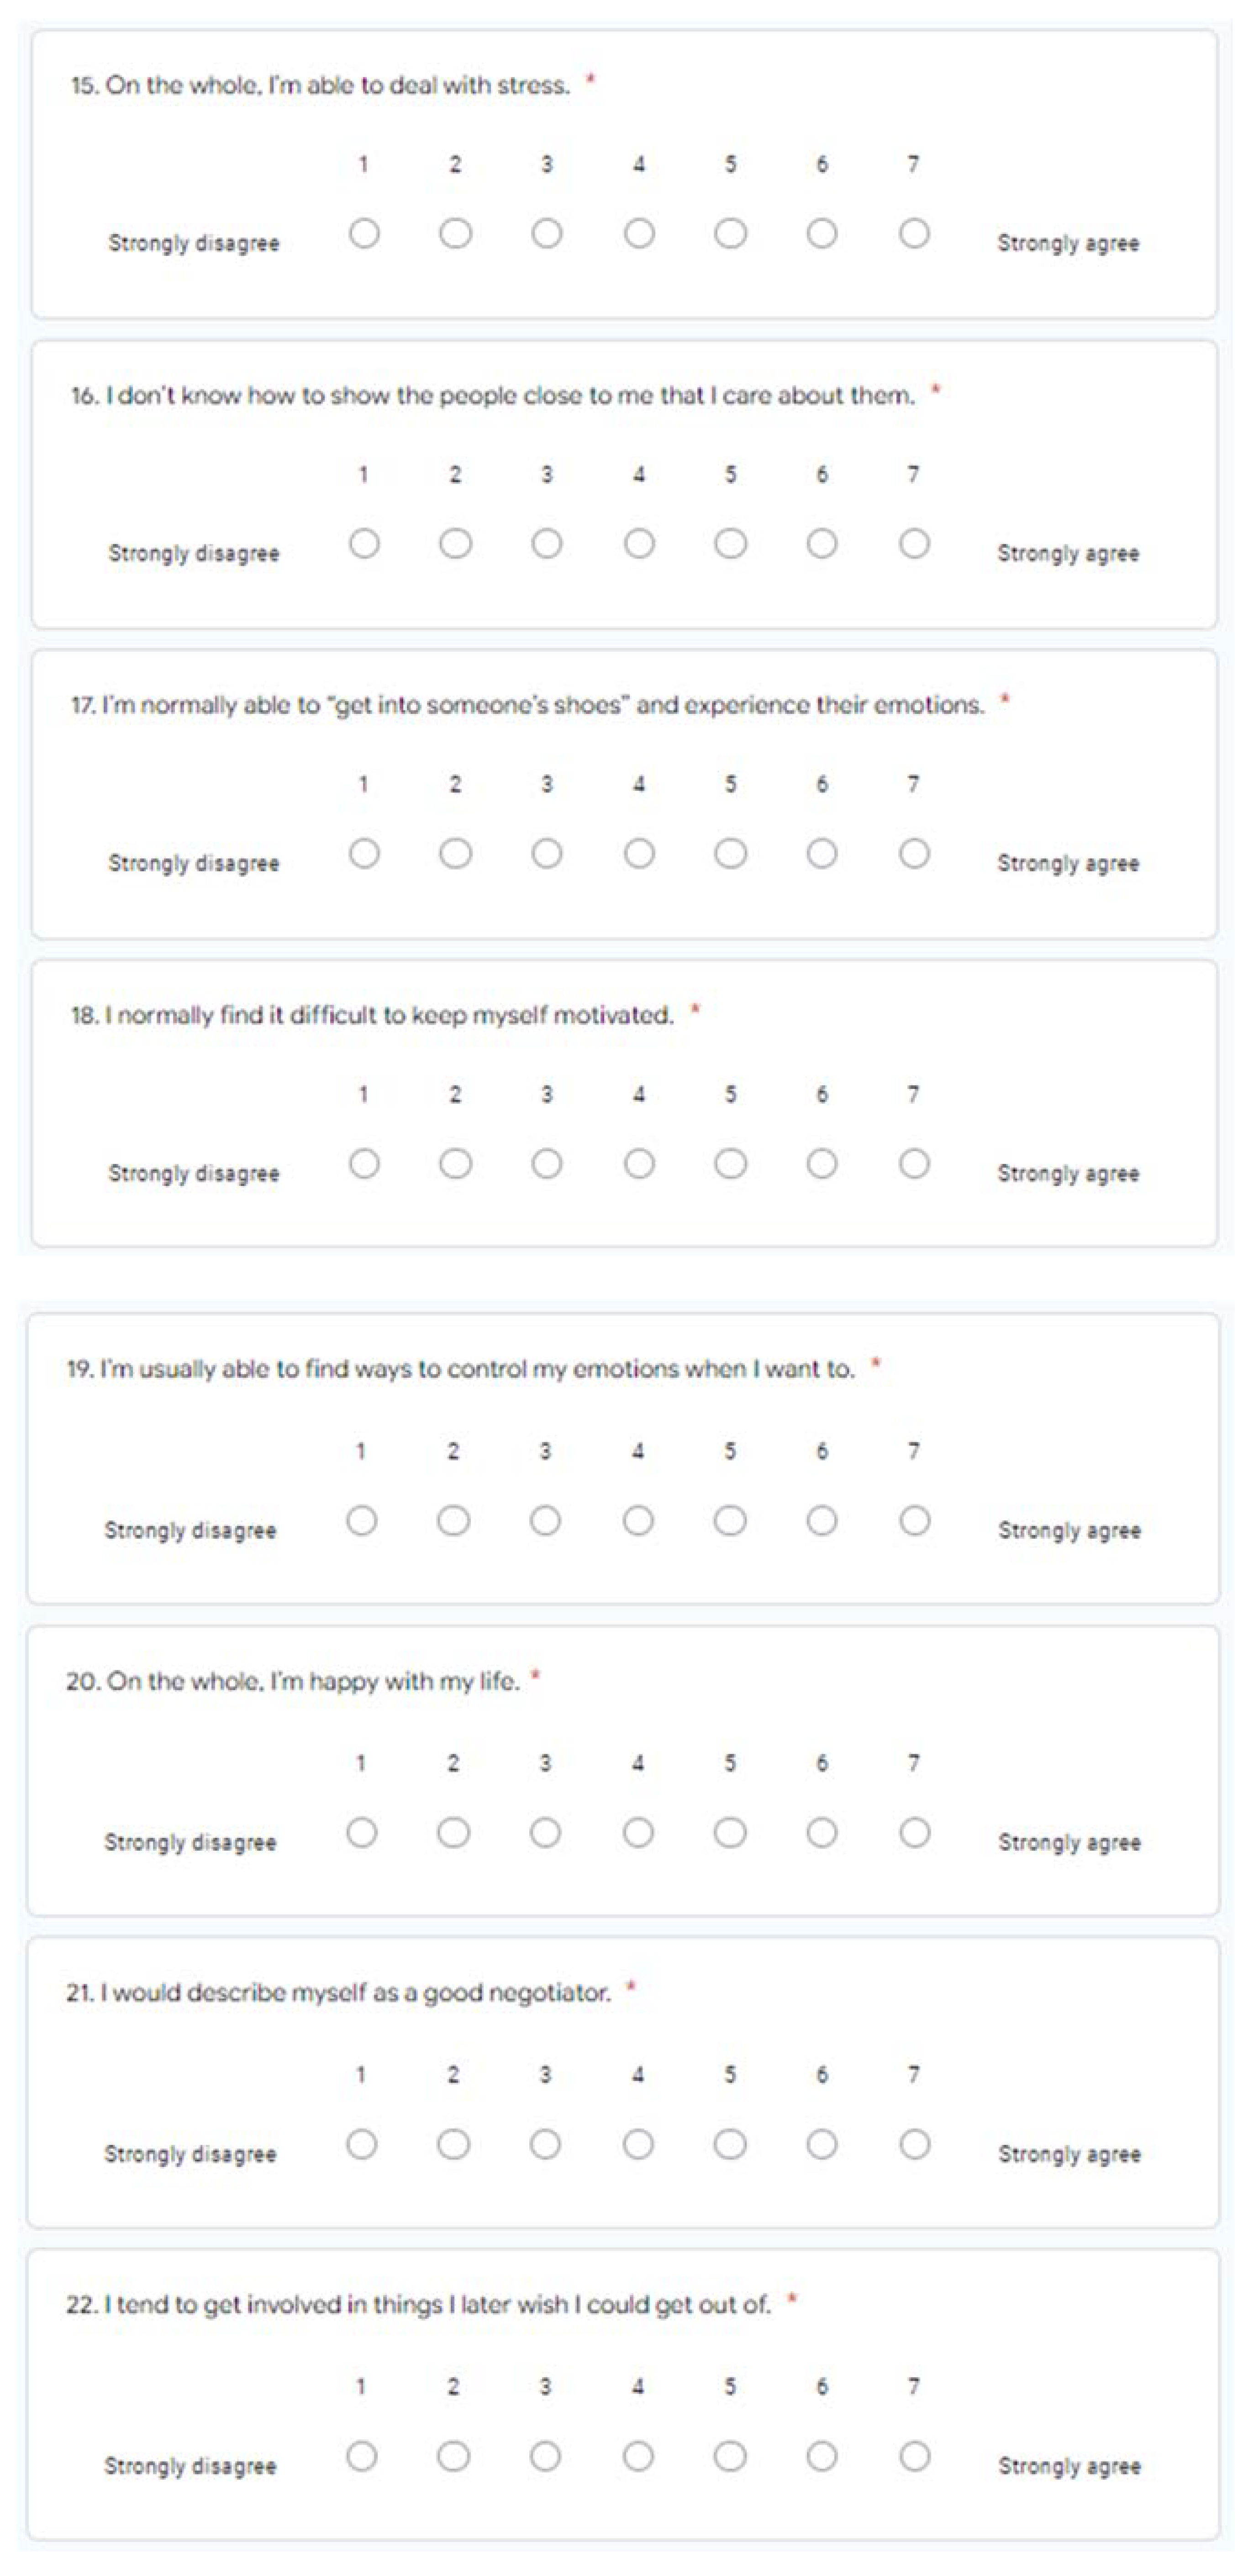
Task: Select rating 3 for question 17
Action: point(547,854)
